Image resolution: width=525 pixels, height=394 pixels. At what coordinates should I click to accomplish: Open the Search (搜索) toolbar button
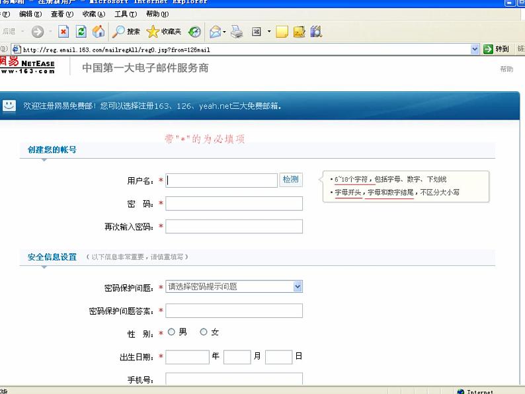(126, 32)
